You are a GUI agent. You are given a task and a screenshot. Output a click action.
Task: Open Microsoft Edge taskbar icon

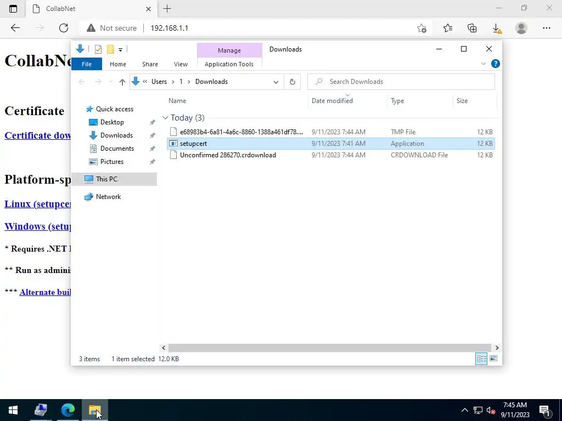click(x=68, y=410)
